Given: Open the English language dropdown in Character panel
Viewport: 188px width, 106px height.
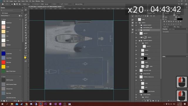Looking at the screenshot, I should (x=168, y=27).
